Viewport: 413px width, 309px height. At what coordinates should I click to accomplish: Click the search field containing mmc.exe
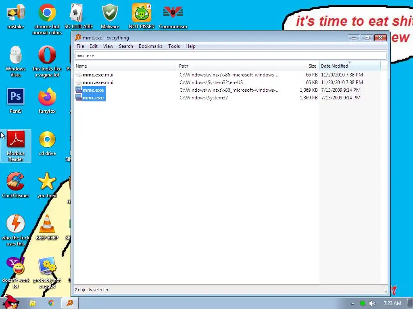[x=230, y=56]
